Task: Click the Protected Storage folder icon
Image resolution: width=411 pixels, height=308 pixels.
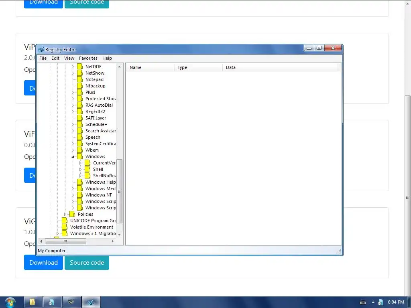Action: pos(80,99)
